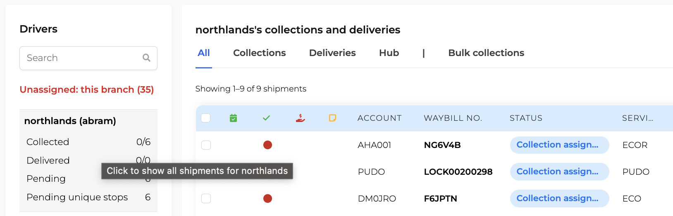
Task: Click the Unassigned: this branch (35) link
Action: [x=87, y=89]
